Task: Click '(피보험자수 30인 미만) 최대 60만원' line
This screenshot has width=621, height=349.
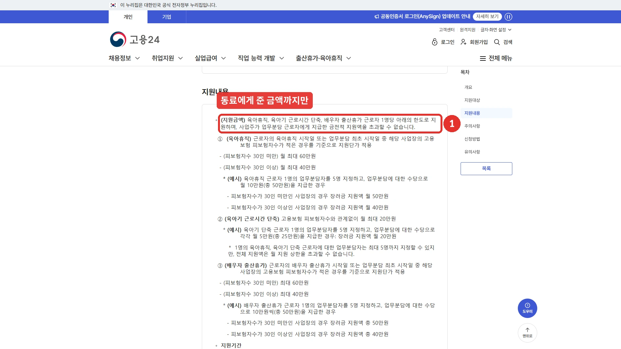Action: 266,283
